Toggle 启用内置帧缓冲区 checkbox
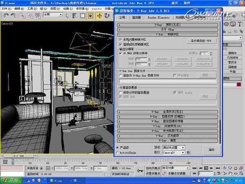Screen dimensions: 245x184 [x=120, y=39]
